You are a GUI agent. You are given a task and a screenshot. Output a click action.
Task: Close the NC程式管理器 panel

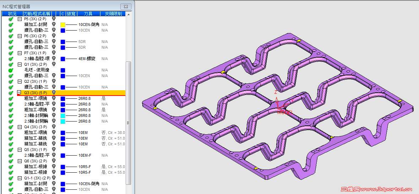126,7
